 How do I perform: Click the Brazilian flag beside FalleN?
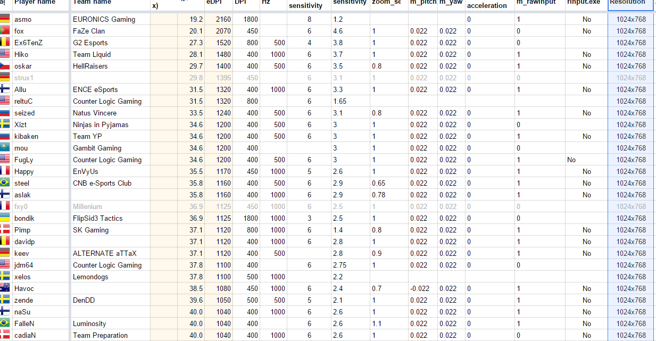coord(5,323)
